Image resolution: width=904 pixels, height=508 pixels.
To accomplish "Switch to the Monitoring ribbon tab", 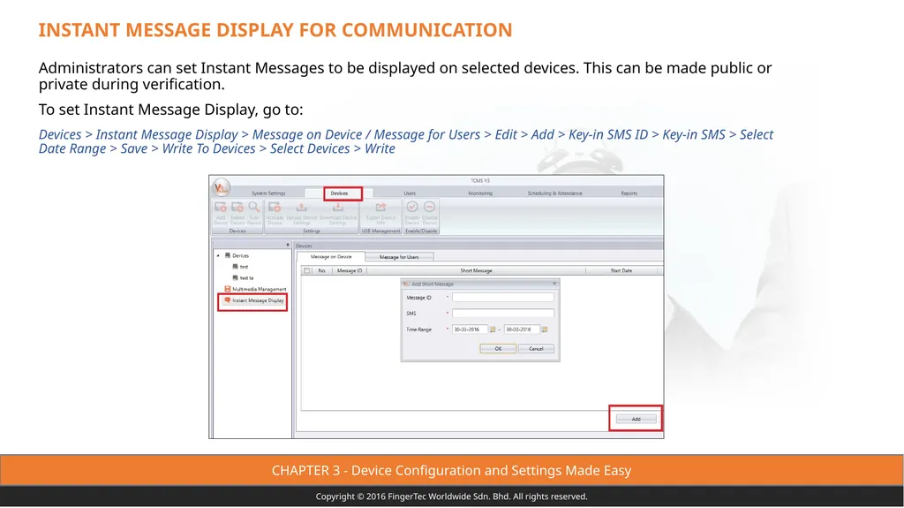I will tap(480, 193).
